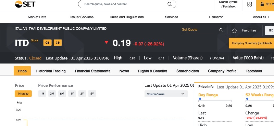Click the Search Symbol / Factsheet link
The width and height of the screenshot is (274, 126).
228,4
